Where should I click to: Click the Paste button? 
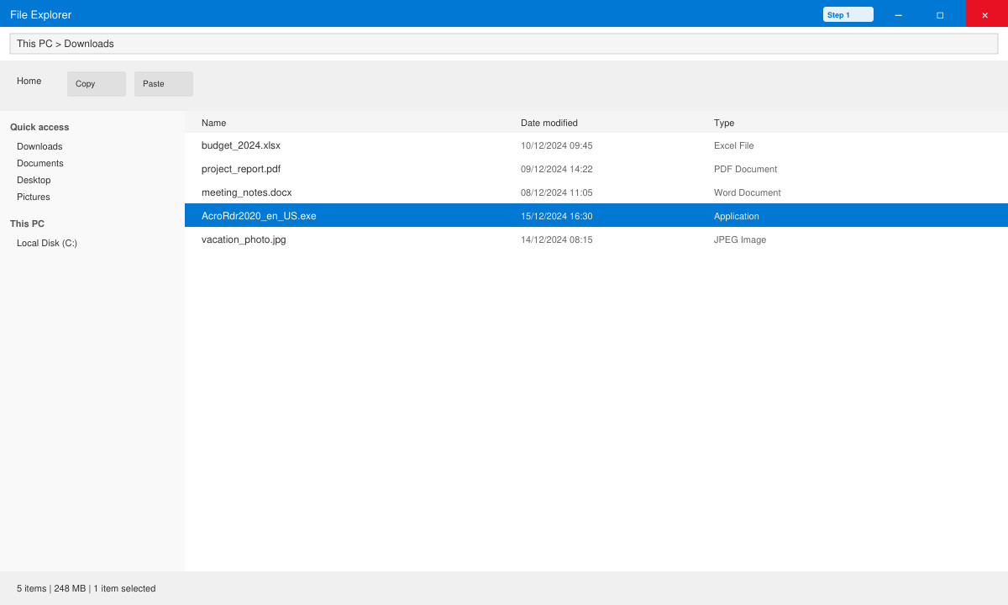click(164, 84)
